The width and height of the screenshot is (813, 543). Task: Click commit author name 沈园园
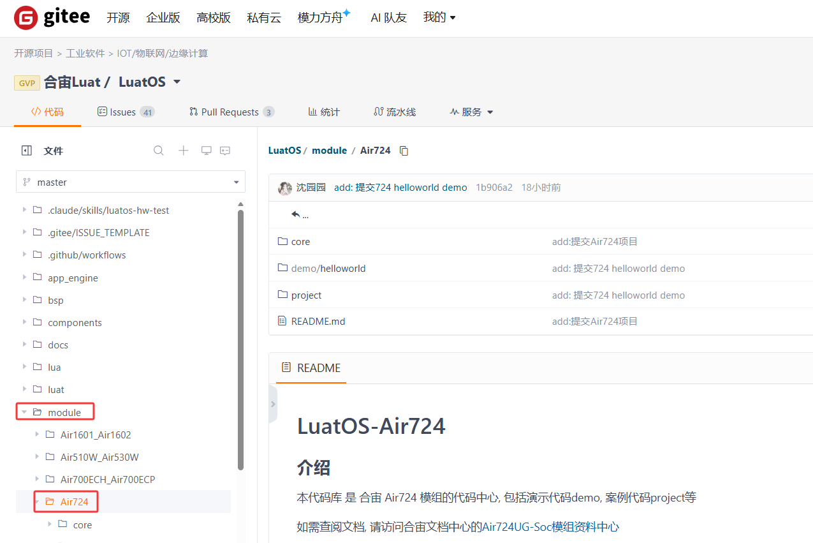click(x=311, y=188)
